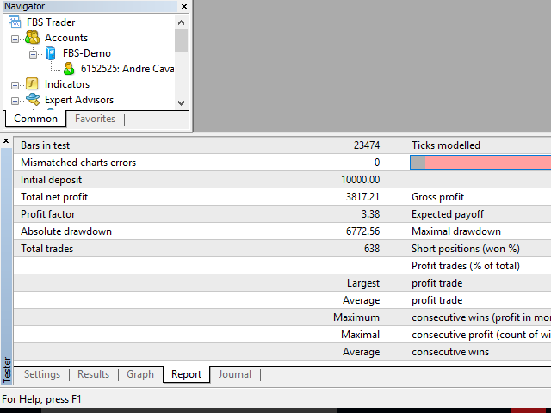Switch to the Favorites tab

click(x=95, y=119)
